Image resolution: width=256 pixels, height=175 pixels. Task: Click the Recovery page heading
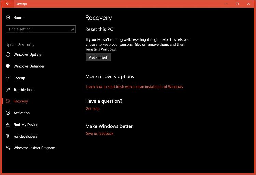coord(99,18)
